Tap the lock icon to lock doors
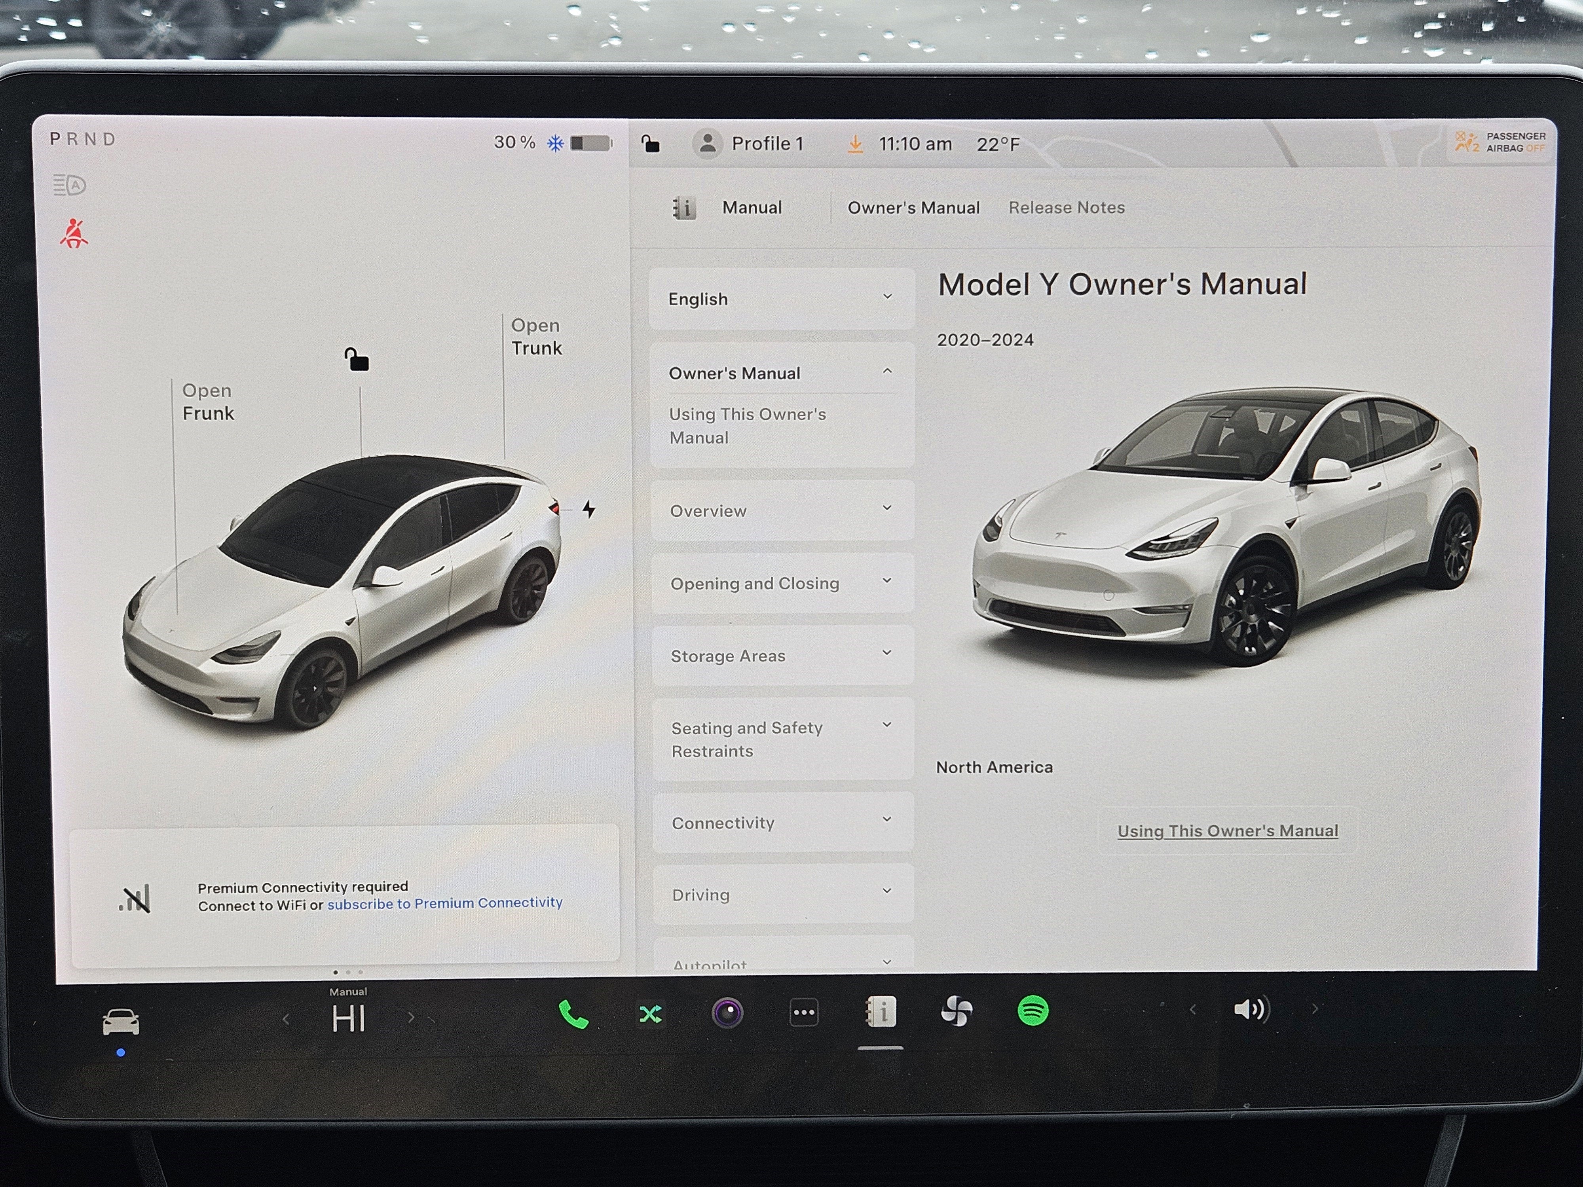The image size is (1583, 1187). coord(651,144)
